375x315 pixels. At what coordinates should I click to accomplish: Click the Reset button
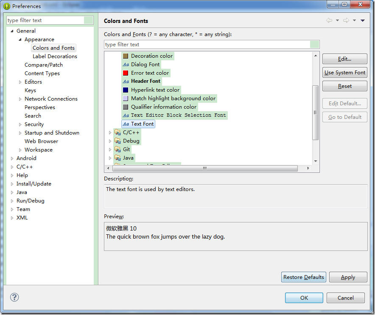(344, 86)
